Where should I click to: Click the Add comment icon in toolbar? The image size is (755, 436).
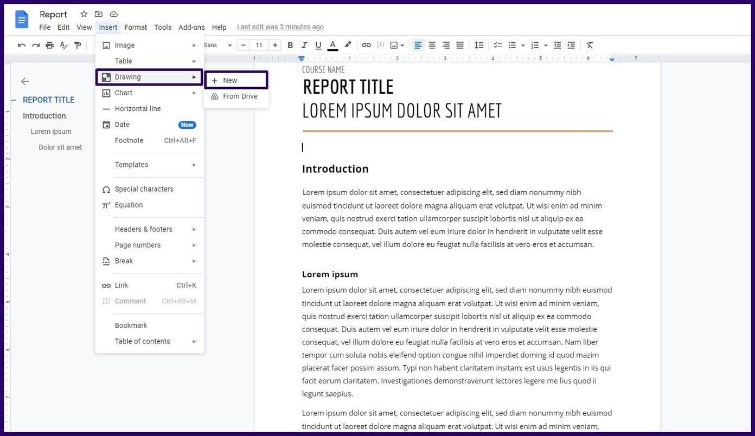pos(381,45)
